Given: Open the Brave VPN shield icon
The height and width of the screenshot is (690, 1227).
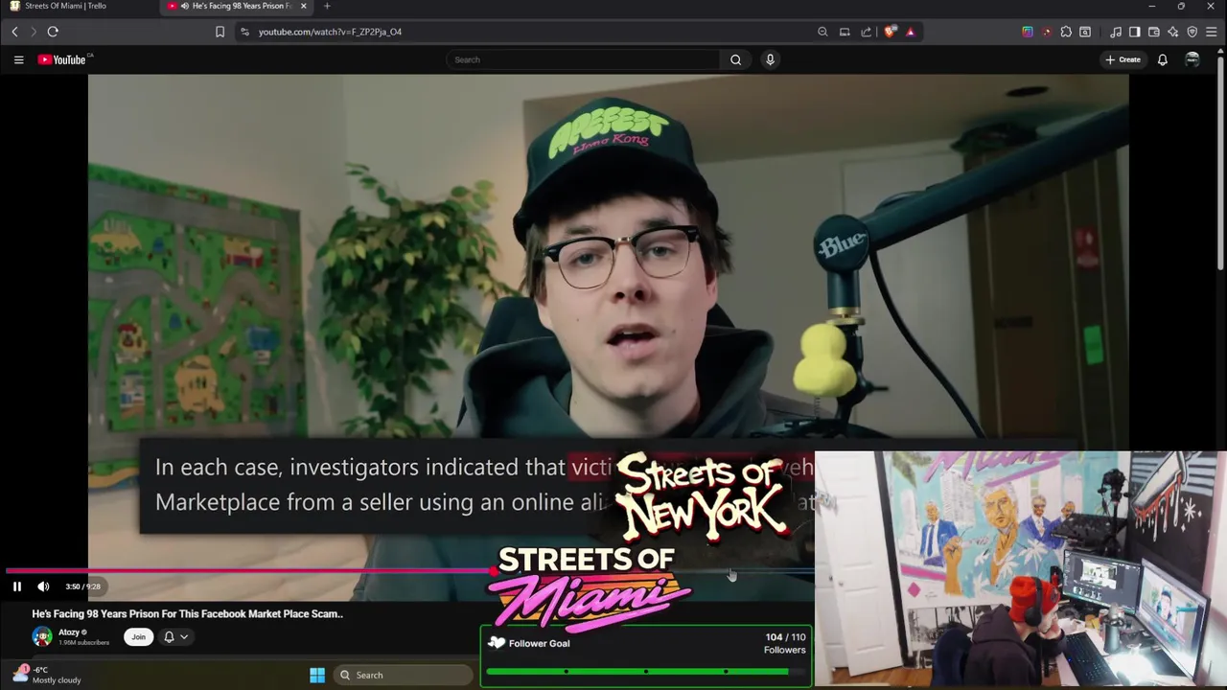Looking at the screenshot, I should tap(1192, 32).
